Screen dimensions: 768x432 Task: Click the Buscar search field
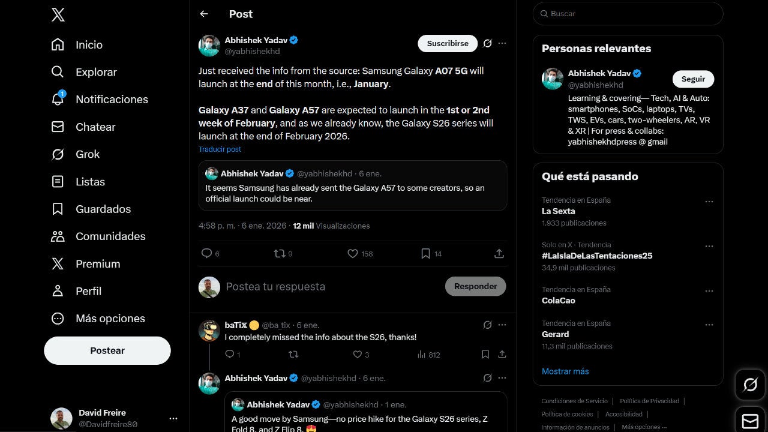(627, 13)
